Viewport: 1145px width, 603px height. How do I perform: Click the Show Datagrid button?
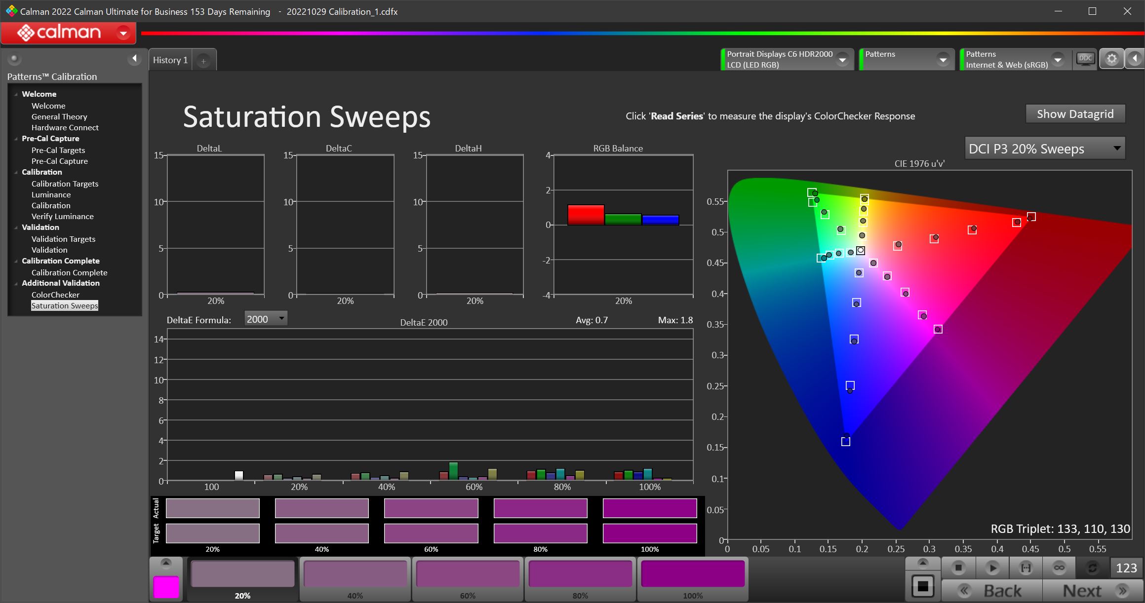[x=1075, y=114]
